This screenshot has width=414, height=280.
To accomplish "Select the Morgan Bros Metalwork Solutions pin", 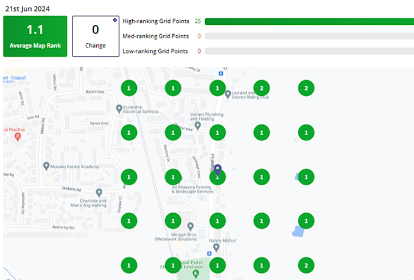I will coord(191,227).
